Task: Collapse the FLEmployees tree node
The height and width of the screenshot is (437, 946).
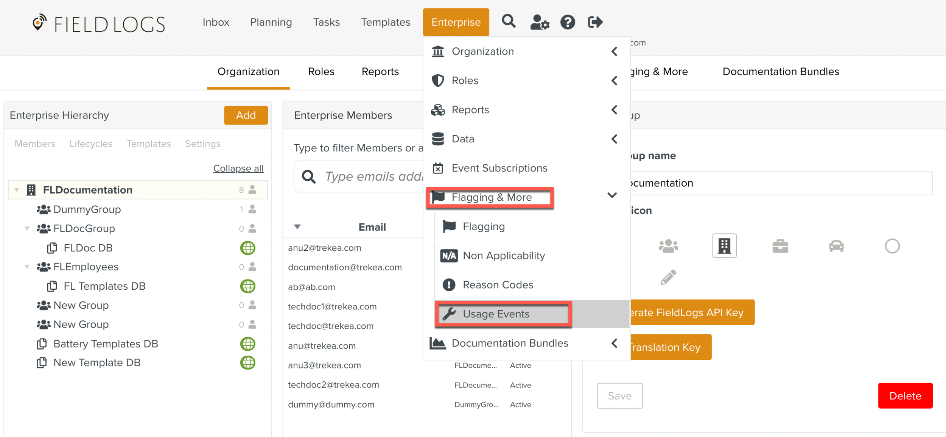Action: [x=27, y=267]
